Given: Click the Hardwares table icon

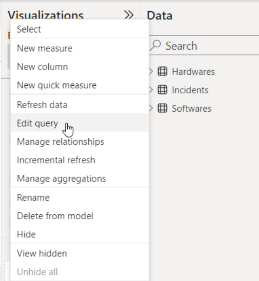Looking at the screenshot, I should (x=162, y=71).
